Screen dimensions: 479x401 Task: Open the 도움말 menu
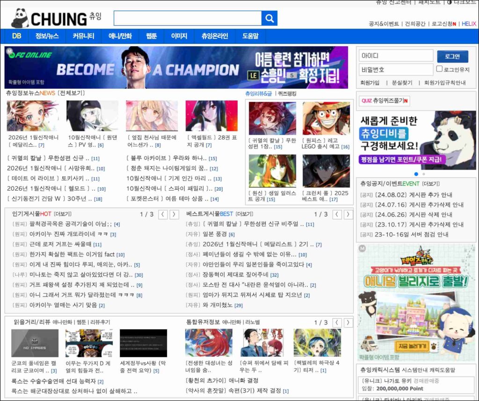tap(250, 36)
